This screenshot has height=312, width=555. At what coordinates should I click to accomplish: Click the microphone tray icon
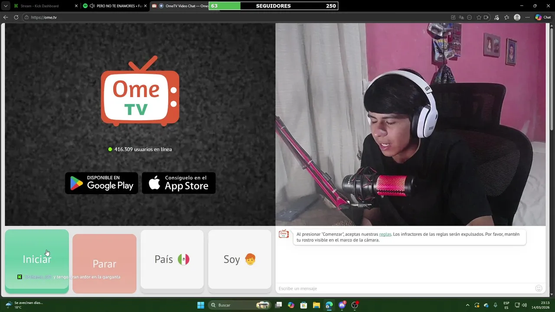pyautogui.click(x=496, y=305)
